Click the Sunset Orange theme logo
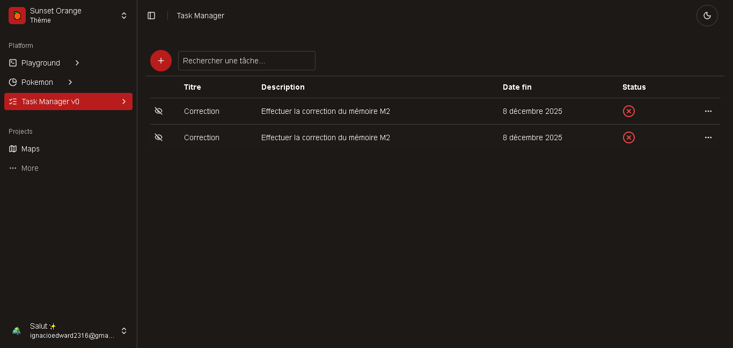This screenshot has height=348, width=733. [17, 16]
